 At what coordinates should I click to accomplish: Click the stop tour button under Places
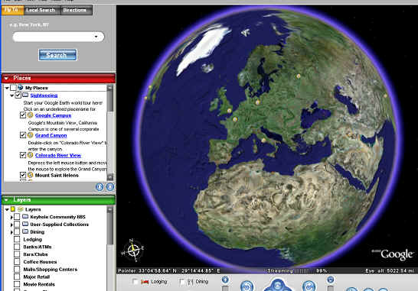pyautogui.click(x=110, y=187)
